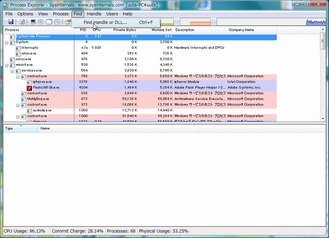Click the Process Explorer title bar icon

tap(6, 5)
